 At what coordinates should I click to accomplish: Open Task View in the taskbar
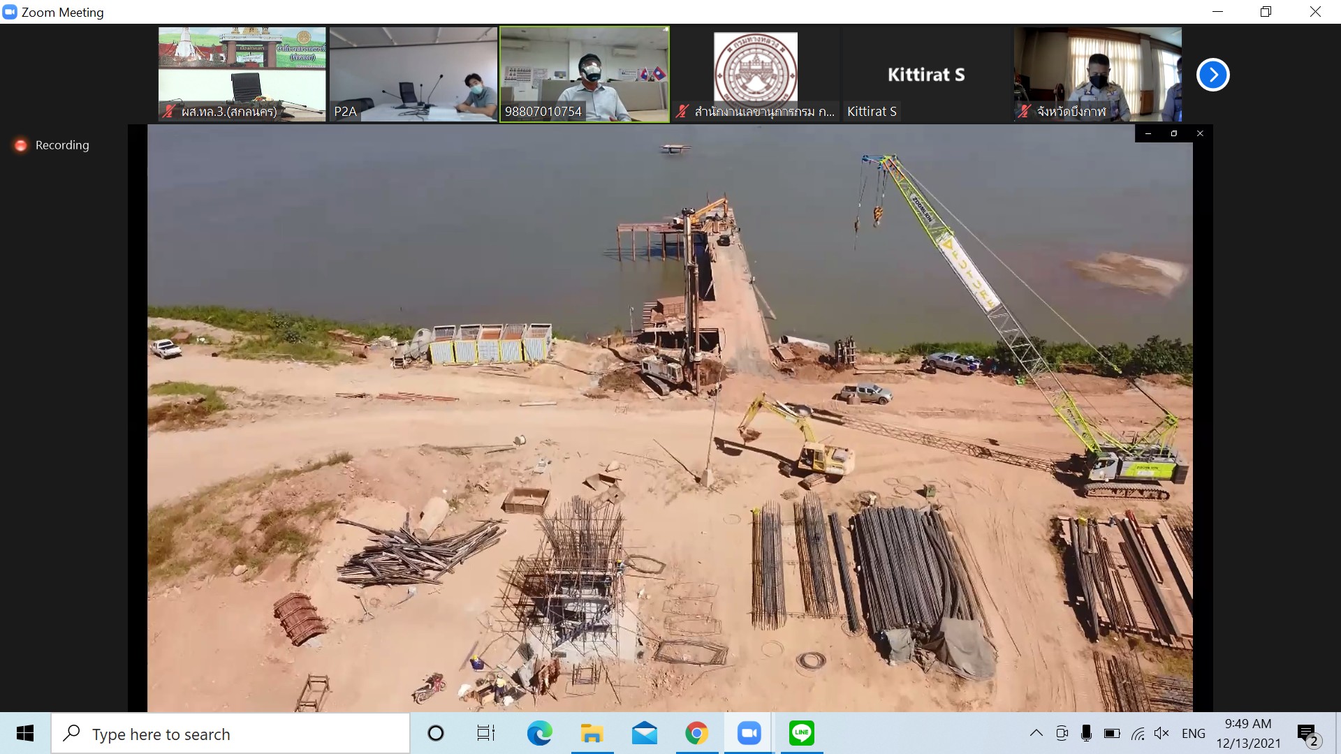tap(485, 733)
